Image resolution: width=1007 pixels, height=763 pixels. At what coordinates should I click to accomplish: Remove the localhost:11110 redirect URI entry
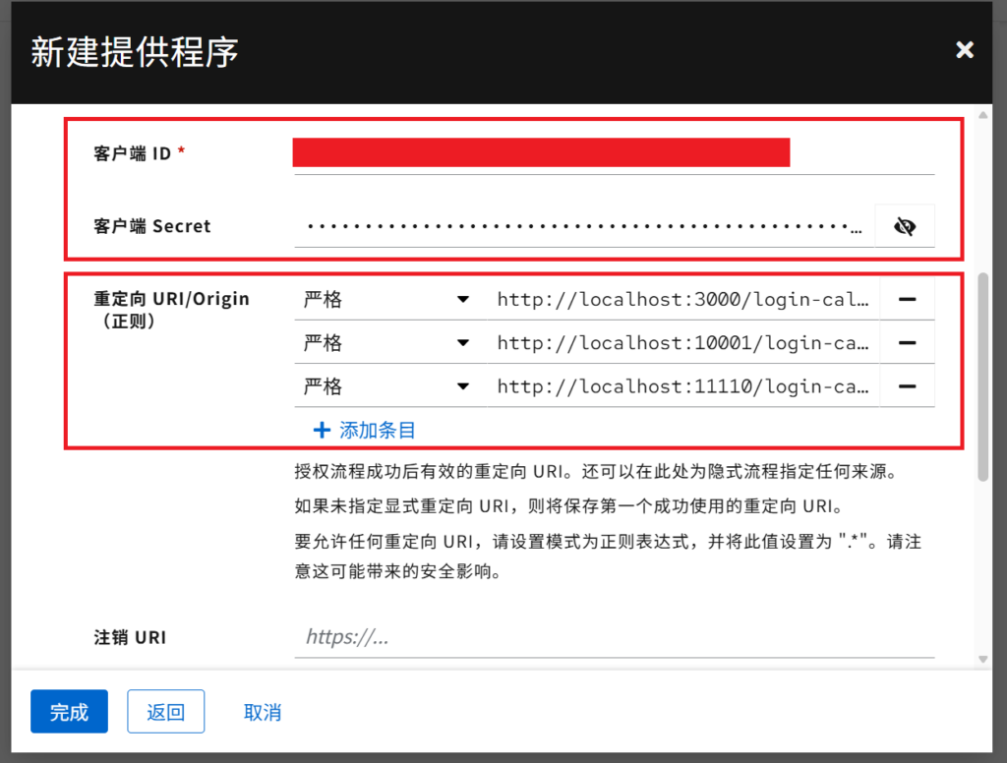[x=907, y=386]
